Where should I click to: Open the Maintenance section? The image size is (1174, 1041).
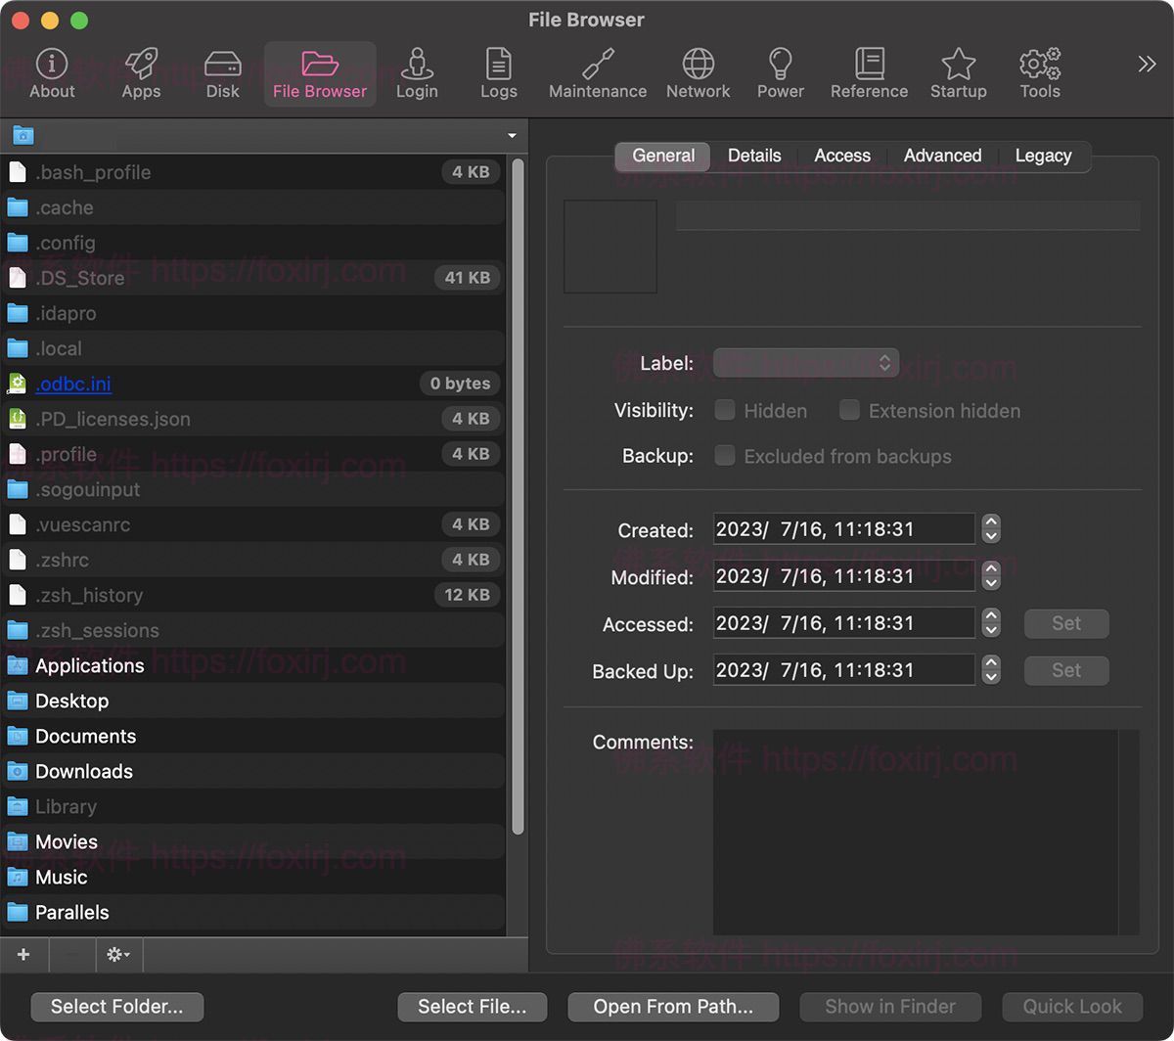(x=597, y=73)
